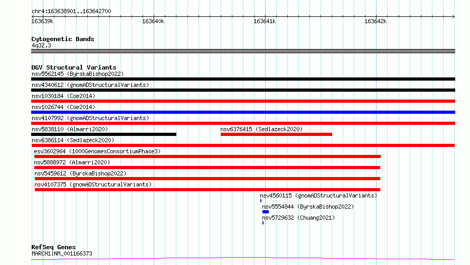Click the Cytogenetic Bands track title
The width and height of the screenshot is (470, 265).
[63, 39]
